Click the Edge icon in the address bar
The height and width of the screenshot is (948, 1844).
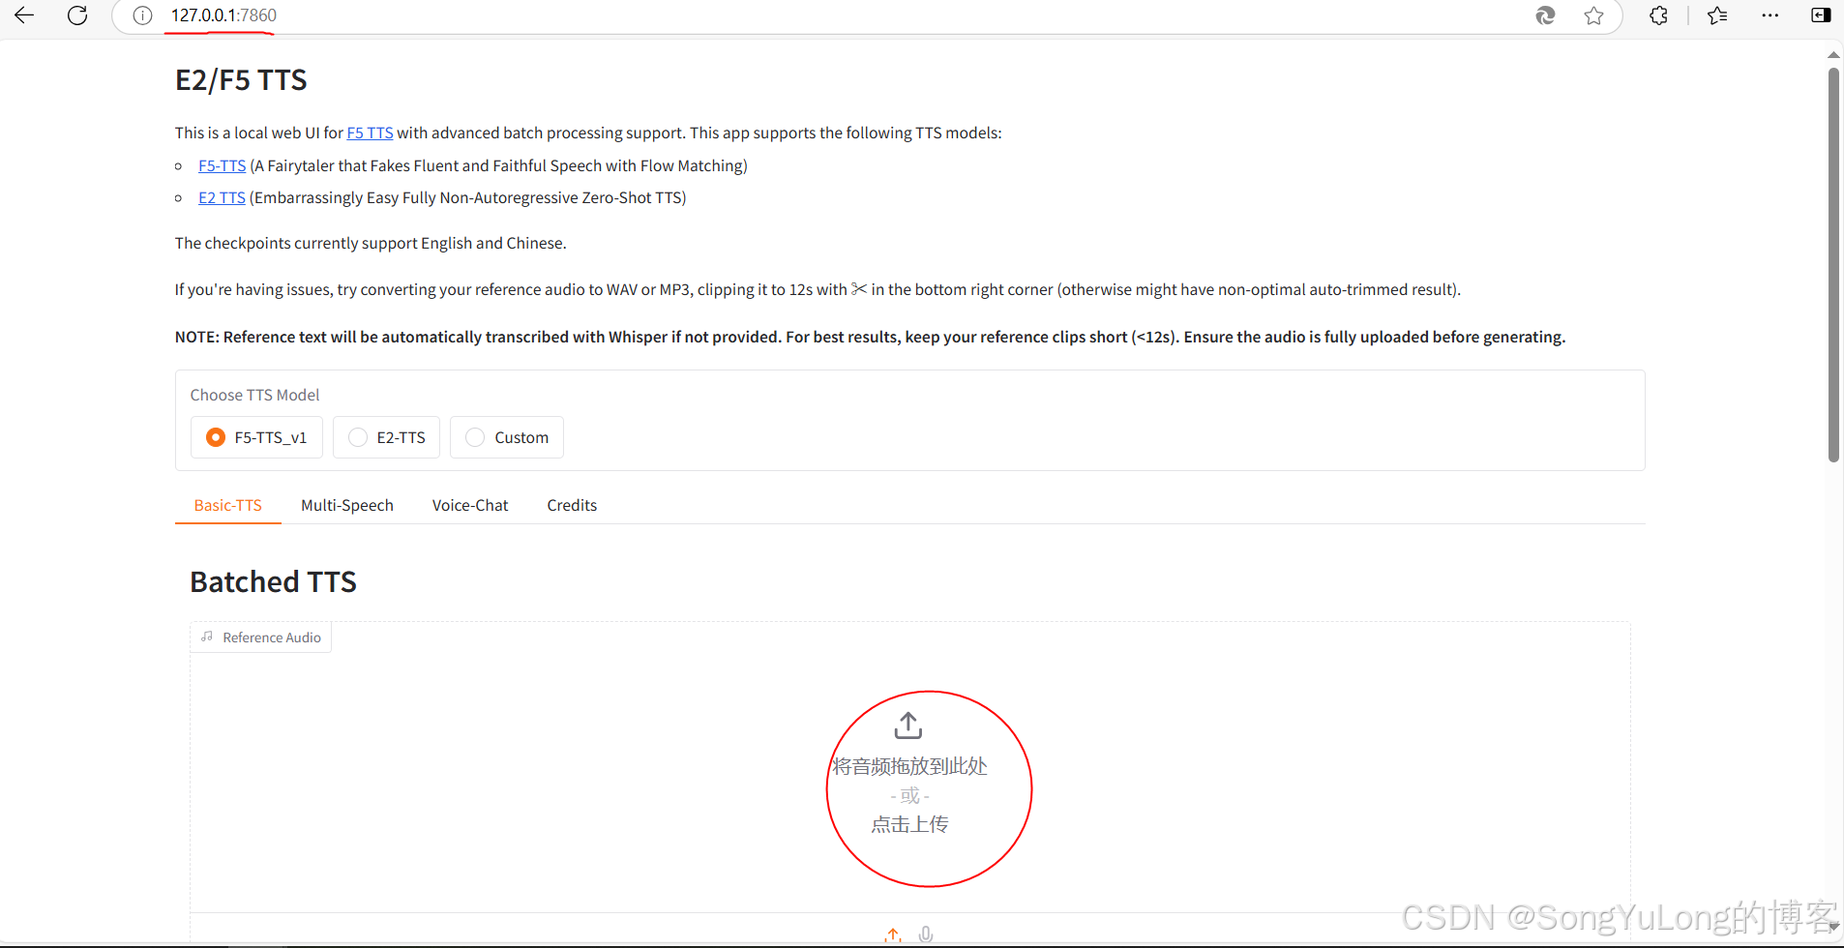point(1545,15)
